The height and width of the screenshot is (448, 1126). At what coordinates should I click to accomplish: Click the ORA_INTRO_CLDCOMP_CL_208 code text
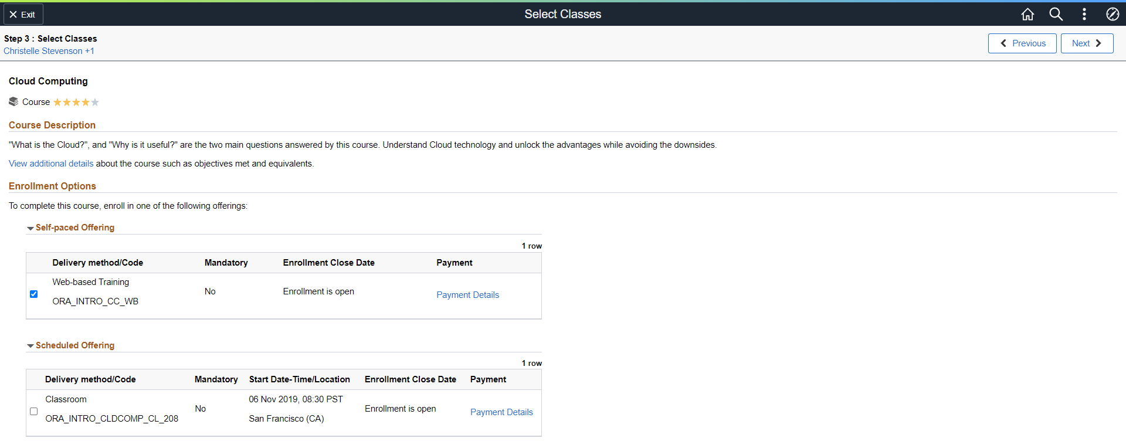pos(111,419)
